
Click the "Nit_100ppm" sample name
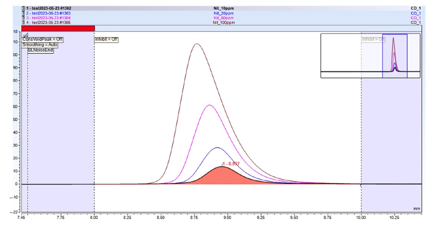[223, 22]
